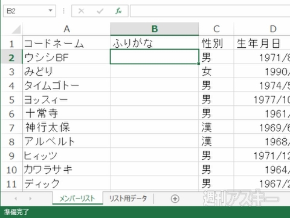The image size is (290, 218).
Task: Select row 10 header
Action: [x=11, y=170]
